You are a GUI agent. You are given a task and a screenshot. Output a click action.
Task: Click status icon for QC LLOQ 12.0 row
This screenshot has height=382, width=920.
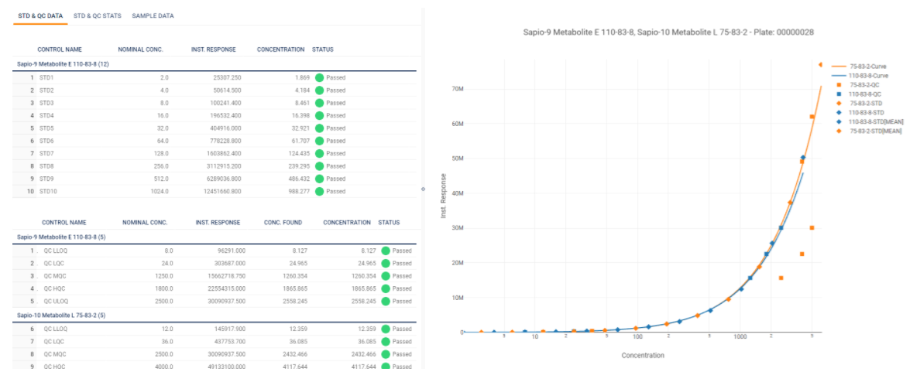tap(386, 329)
